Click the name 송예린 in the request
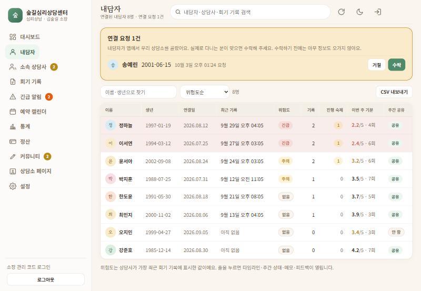Image resolution: width=421 pixels, height=291 pixels. [x=130, y=65]
